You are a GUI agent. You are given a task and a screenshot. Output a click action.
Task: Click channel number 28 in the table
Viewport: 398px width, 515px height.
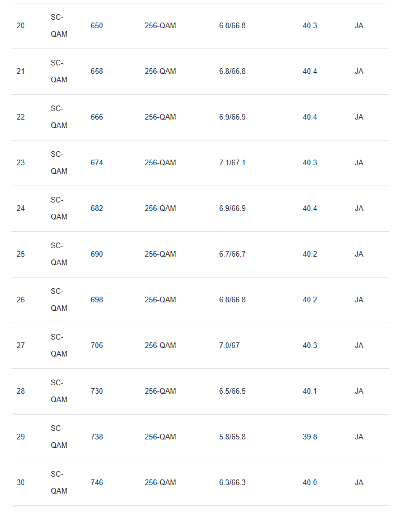coord(21,391)
